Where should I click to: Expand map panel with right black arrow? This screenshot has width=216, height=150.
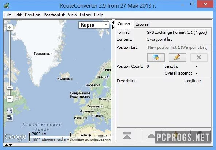click(113, 27)
